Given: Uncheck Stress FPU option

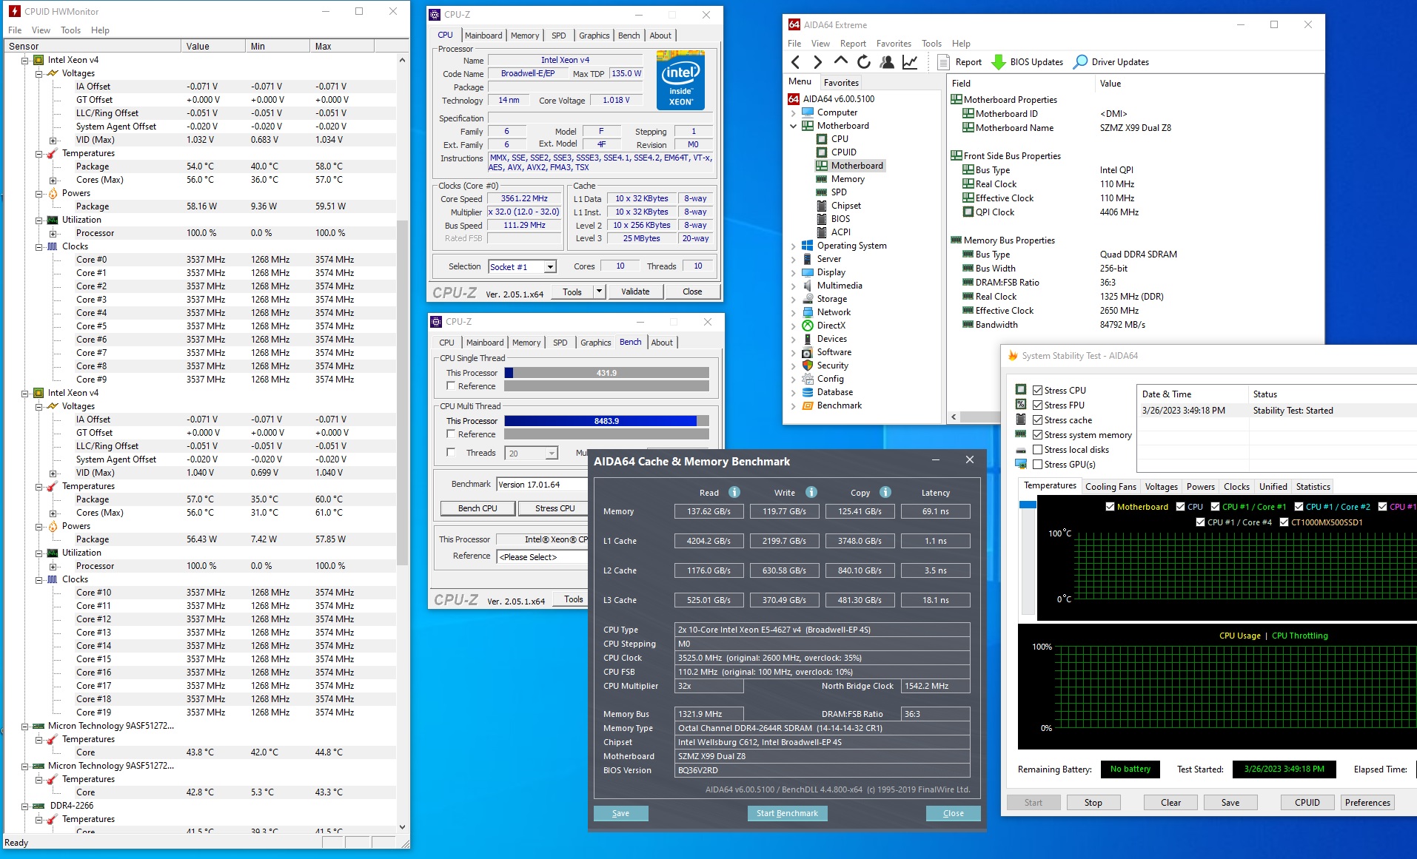Looking at the screenshot, I should pos(1038,405).
